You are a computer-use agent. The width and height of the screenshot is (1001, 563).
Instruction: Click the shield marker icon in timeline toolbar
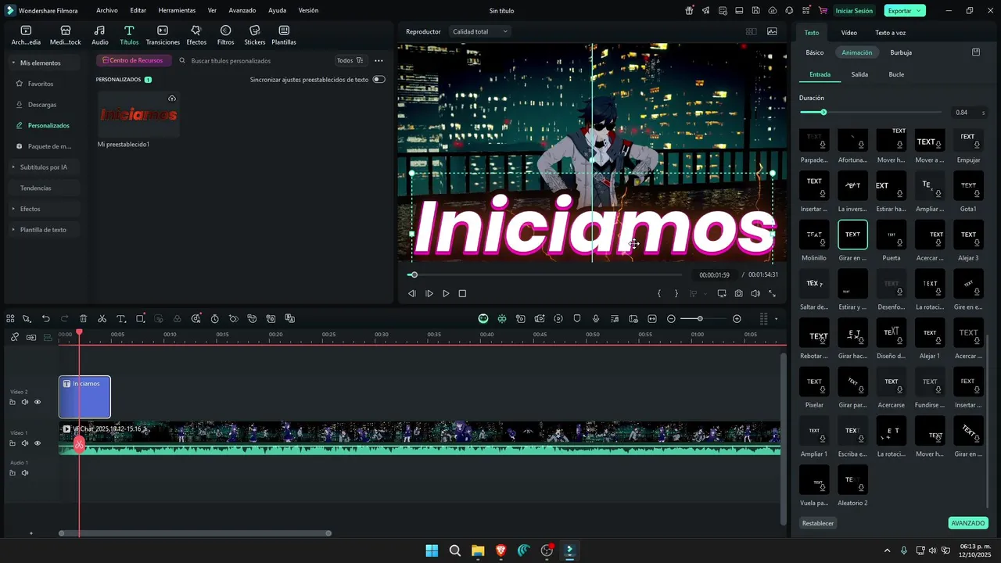(577, 319)
